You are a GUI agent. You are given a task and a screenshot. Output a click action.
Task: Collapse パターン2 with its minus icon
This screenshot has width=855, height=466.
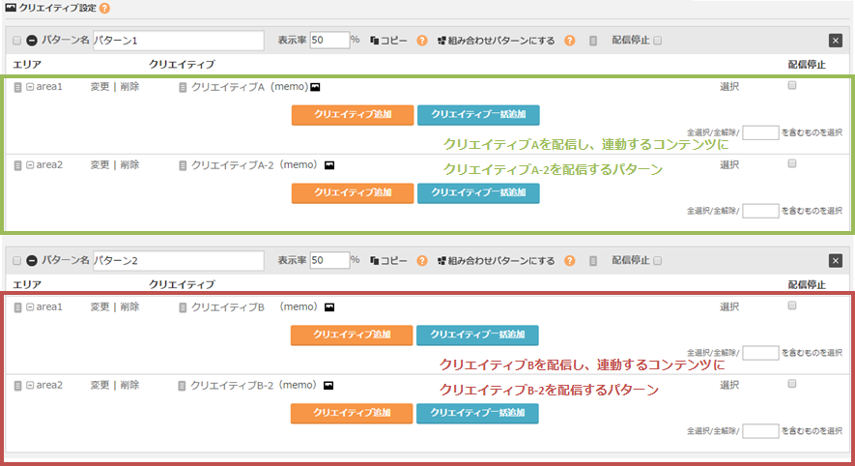coord(32,261)
